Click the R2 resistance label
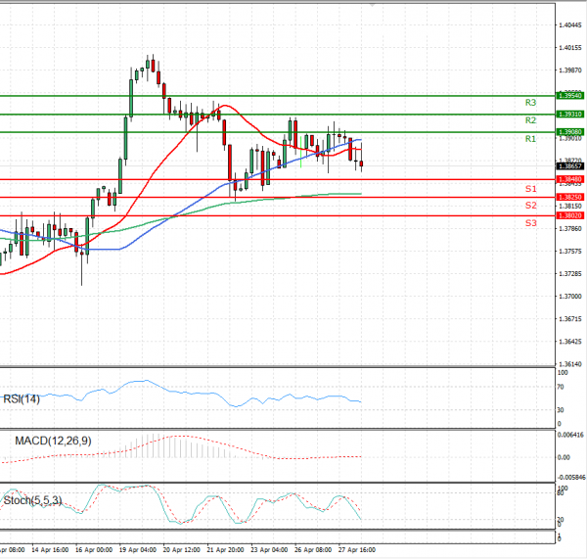The width and height of the screenshot is (587, 559). 530,120
